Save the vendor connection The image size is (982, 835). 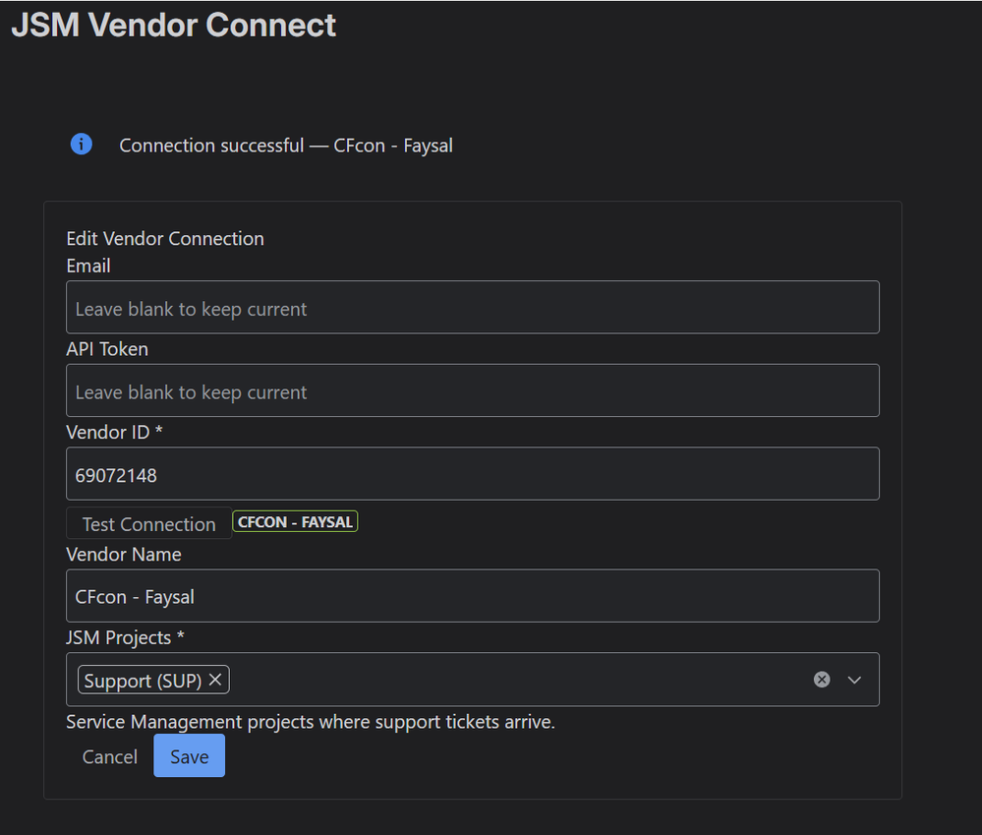(189, 756)
